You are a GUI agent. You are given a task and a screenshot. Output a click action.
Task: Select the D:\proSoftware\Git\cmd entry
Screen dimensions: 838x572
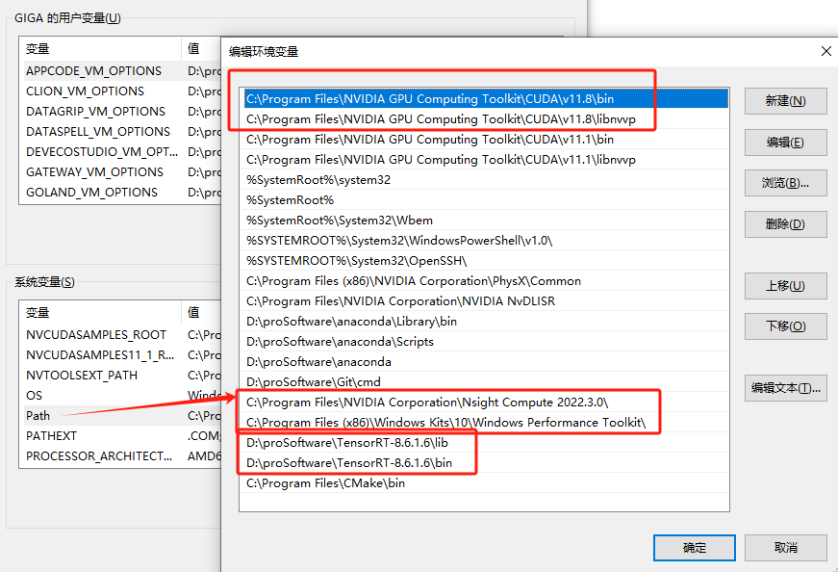coord(484,382)
